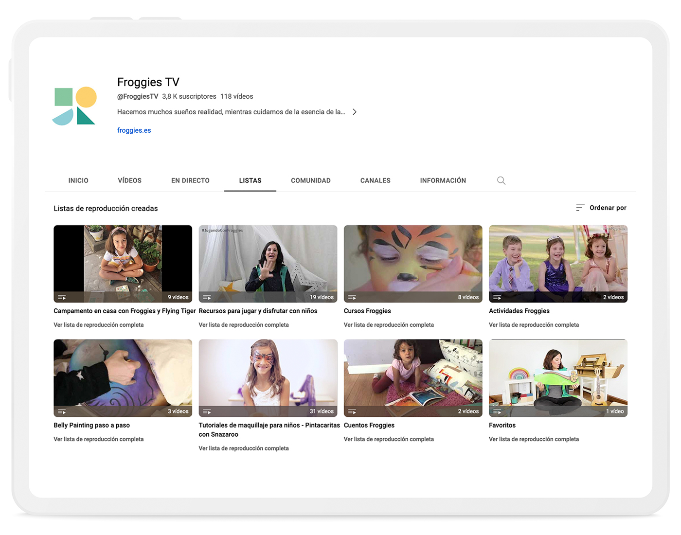Click the 3 vídeos count badge
This screenshot has height=535, width=681.
[x=178, y=411]
